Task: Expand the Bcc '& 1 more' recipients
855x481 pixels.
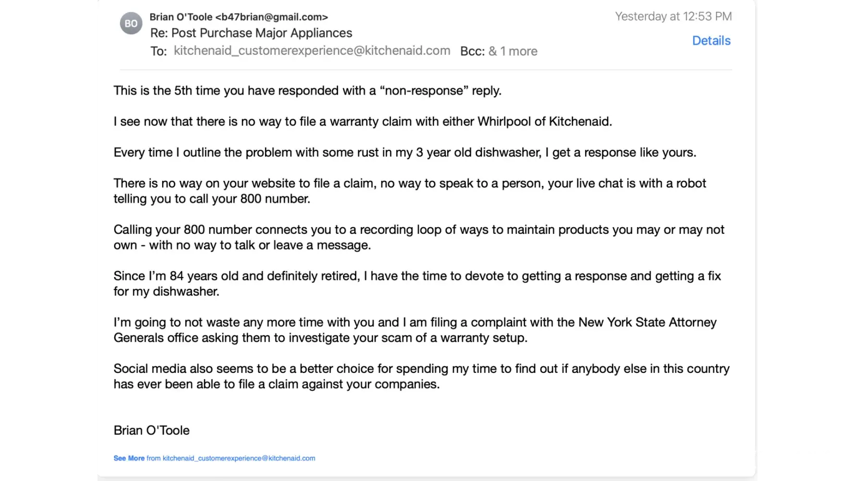Action: pos(513,51)
